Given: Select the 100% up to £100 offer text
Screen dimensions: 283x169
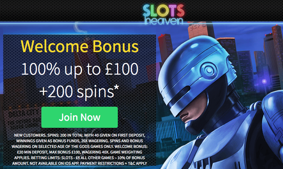Looking at the screenshot, I should pyautogui.click(x=80, y=69).
